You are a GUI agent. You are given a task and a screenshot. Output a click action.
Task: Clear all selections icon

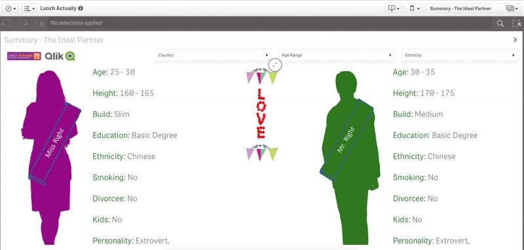point(40,23)
